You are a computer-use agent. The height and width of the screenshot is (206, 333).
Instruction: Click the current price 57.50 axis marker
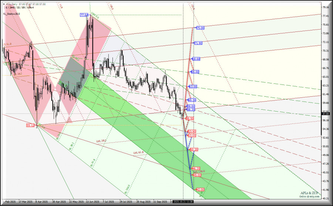[x=326, y=114]
